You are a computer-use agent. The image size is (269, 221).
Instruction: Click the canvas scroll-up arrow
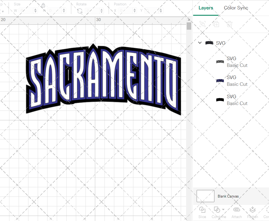[189, 19]
